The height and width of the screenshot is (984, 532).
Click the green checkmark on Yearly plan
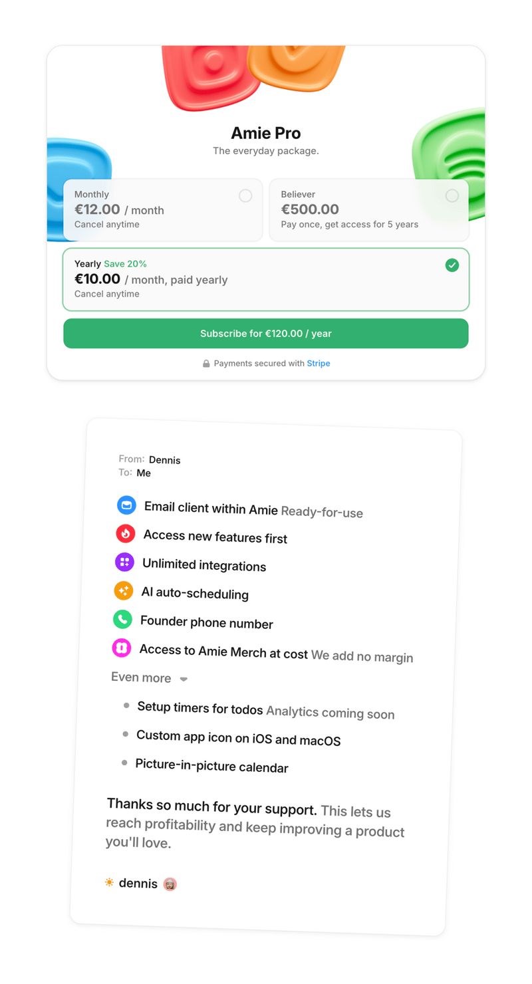pos(452,265)
